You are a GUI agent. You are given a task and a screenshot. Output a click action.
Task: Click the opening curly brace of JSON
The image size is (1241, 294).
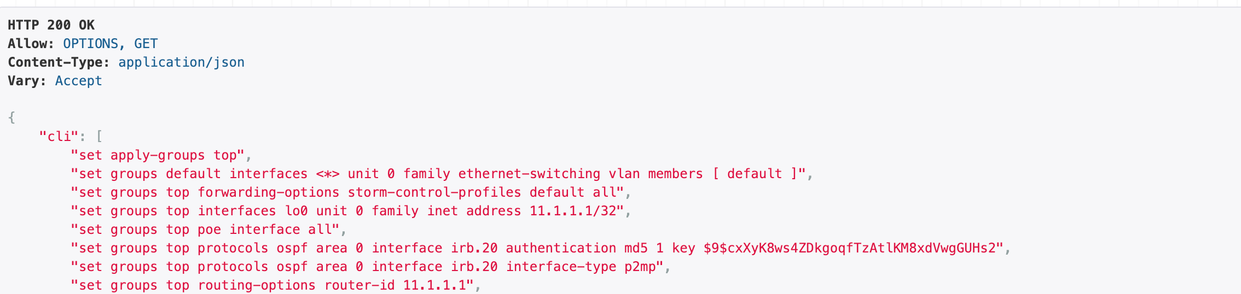click(11, 117)
